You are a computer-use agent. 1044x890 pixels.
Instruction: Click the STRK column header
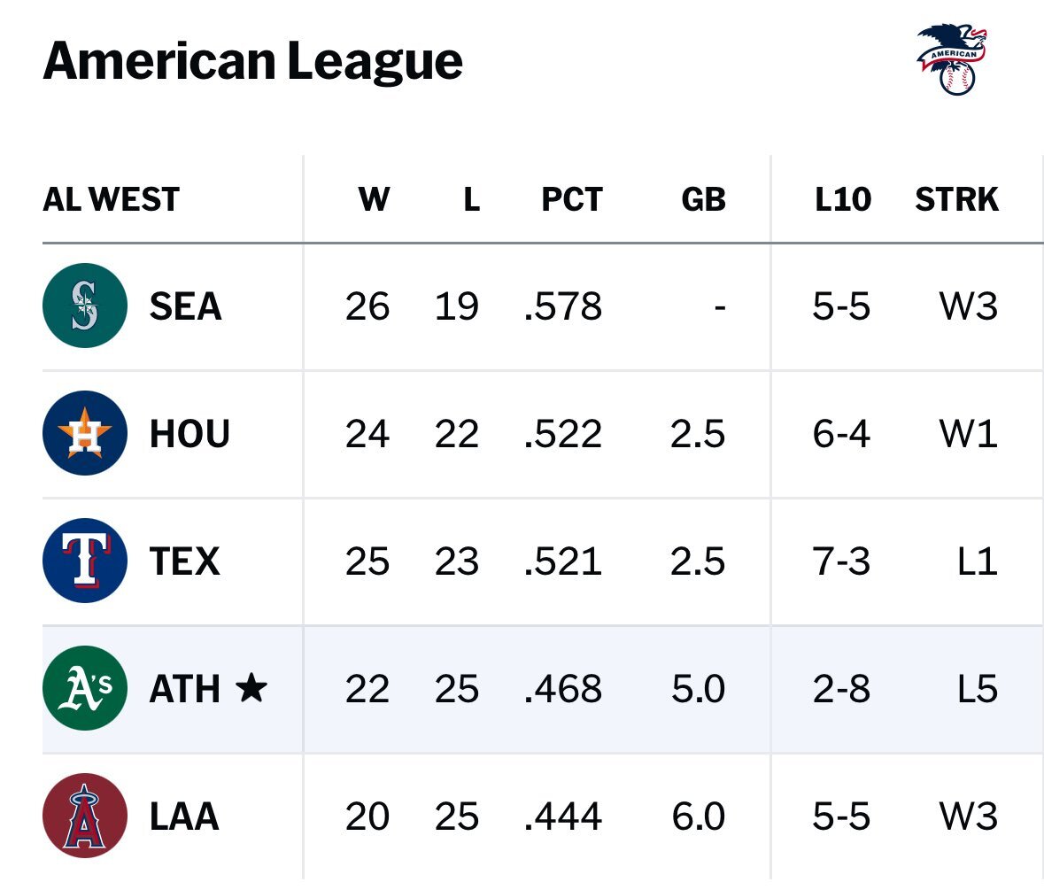point(956,200)
